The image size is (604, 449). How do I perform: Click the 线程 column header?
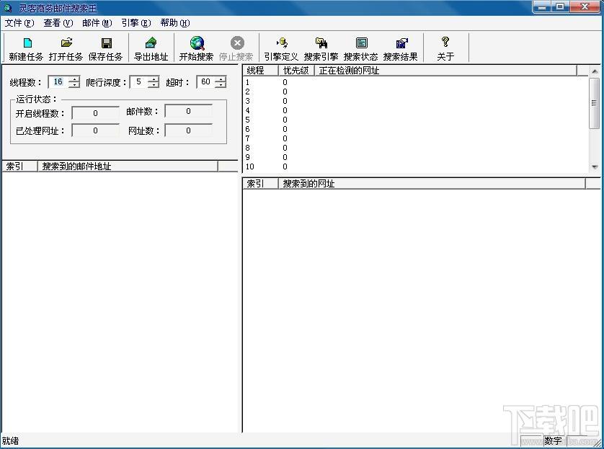click(x=260, y=71)
